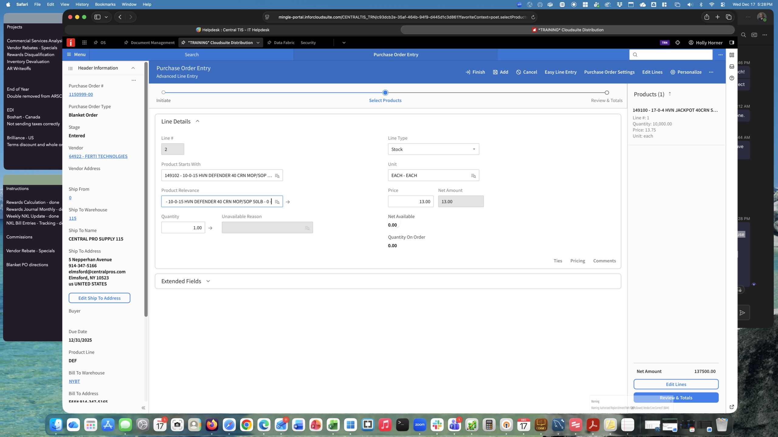Open the widget panel layout icon
The image size is (778, 437).
[732, 55]
